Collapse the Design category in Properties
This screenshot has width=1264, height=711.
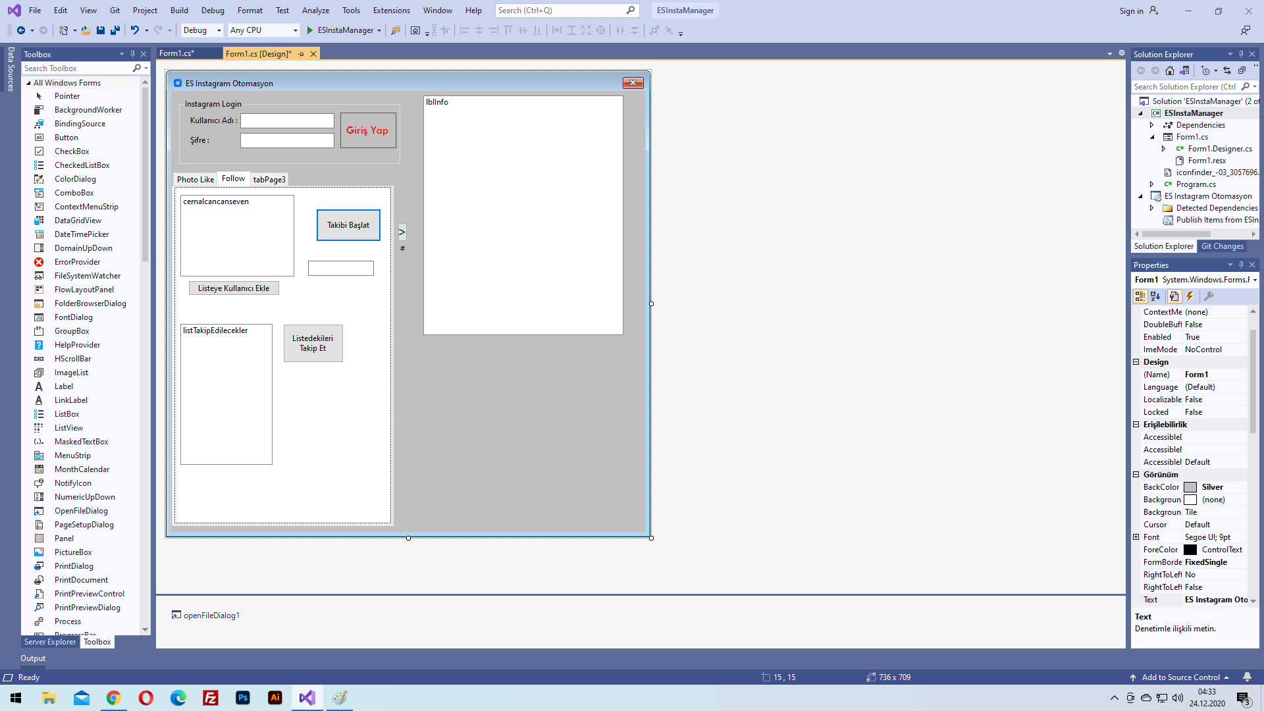[1136, 362]
